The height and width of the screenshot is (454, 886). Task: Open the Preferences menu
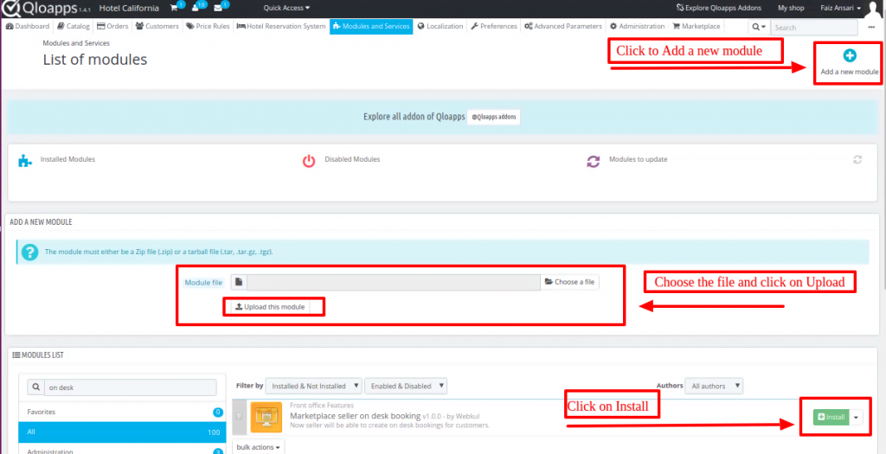tap(494, 26)
